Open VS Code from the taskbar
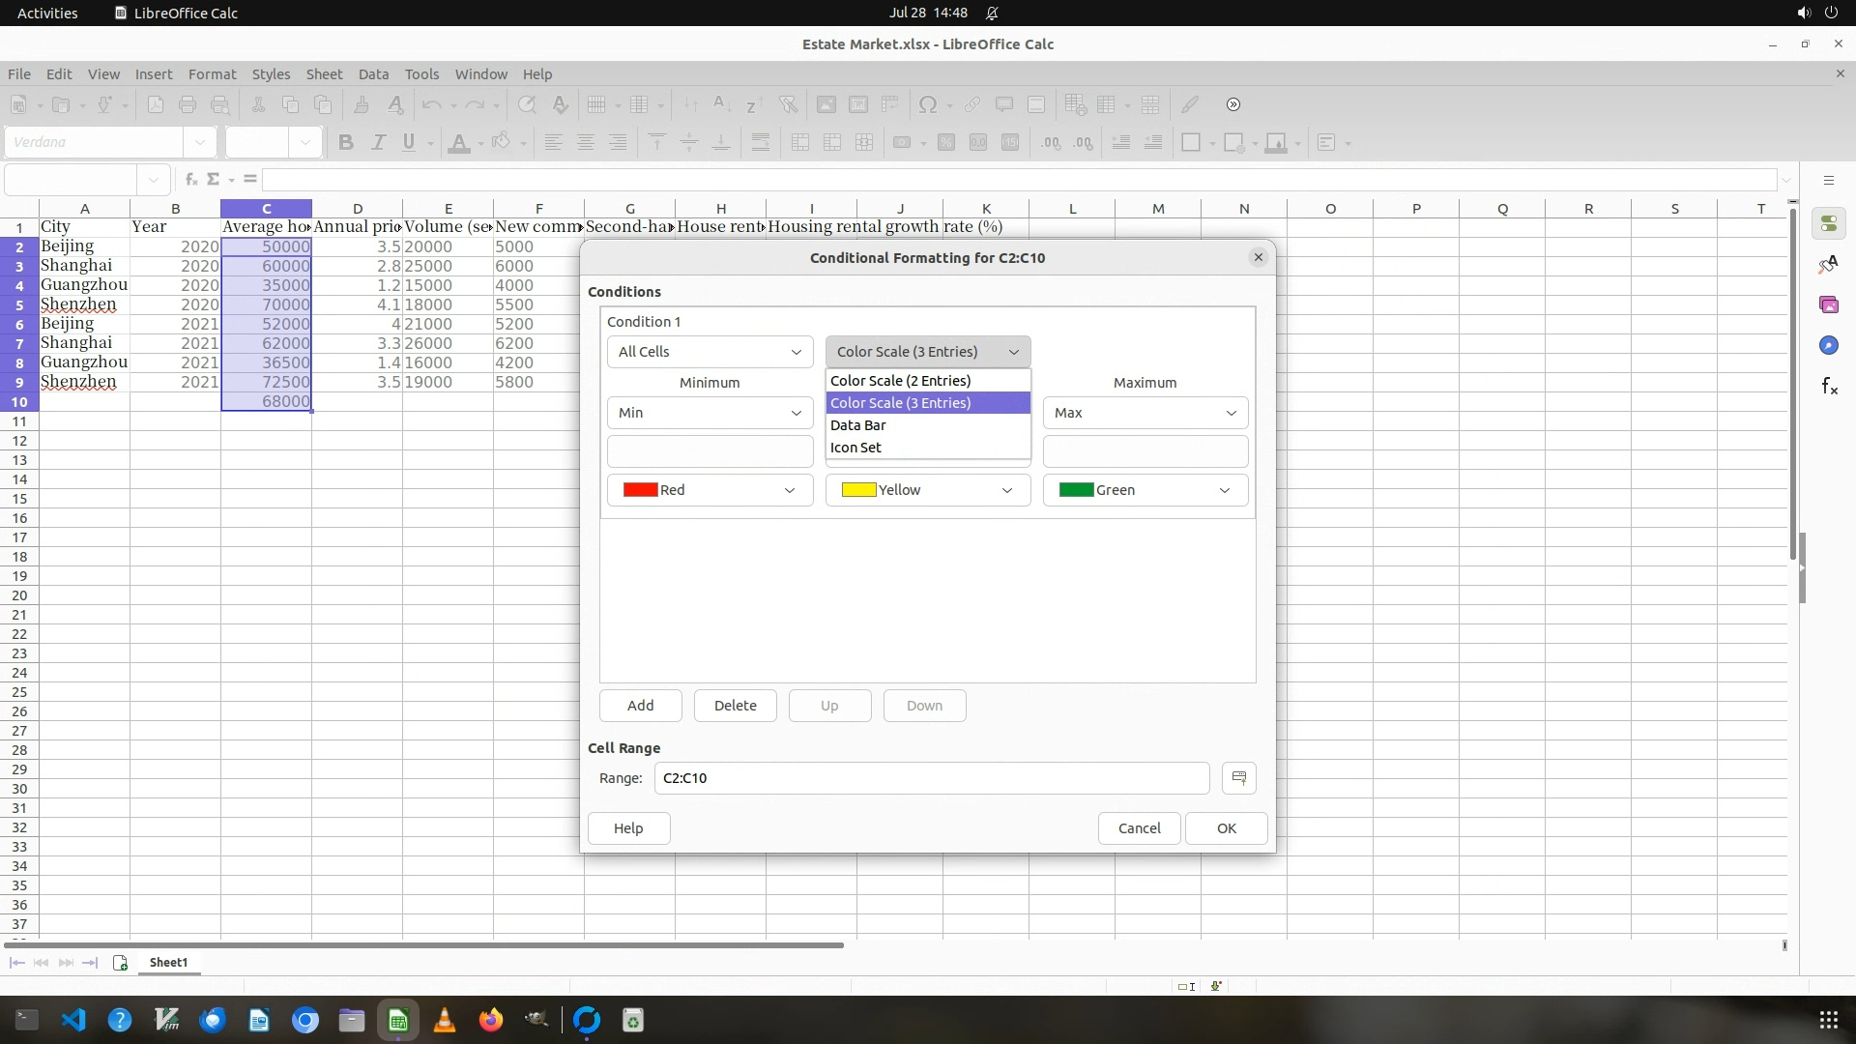Image resolution: width=1856 pixels, height=1044 pixels. (73, 1020)
